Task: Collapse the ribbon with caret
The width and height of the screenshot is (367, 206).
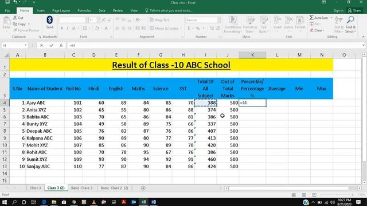Action: tap(363, 37)
